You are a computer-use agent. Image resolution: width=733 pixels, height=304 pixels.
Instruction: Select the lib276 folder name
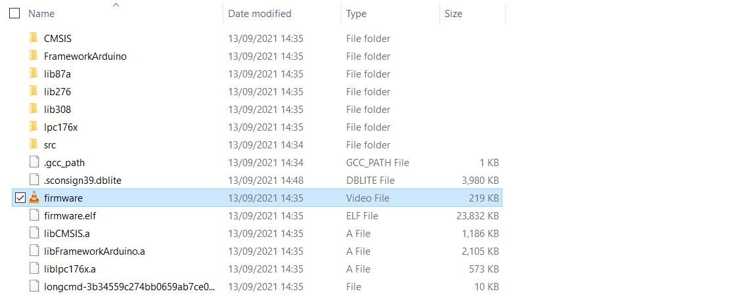pos(58,92)
